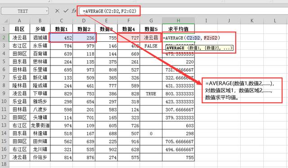Click header cell 数据4

coord(129,29)
